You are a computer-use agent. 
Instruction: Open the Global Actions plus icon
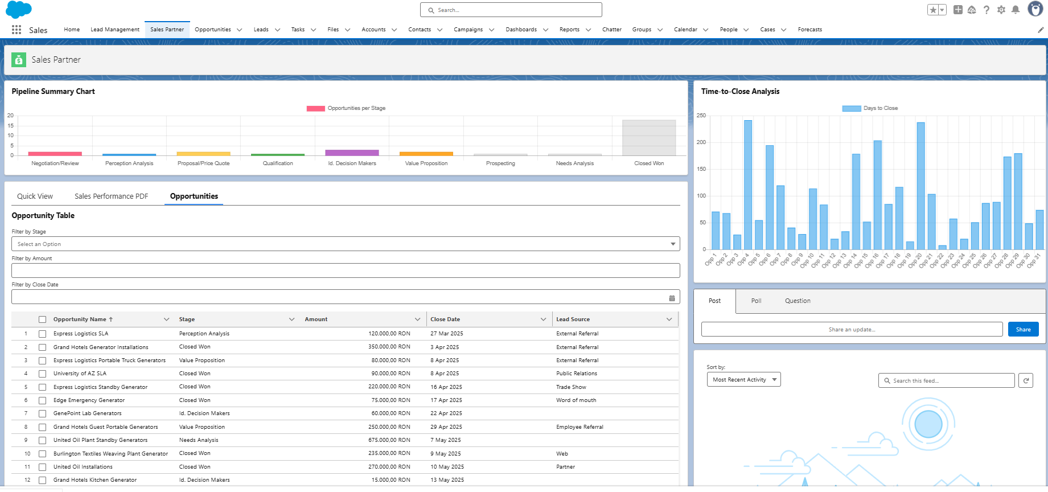[x=958, y=10]
